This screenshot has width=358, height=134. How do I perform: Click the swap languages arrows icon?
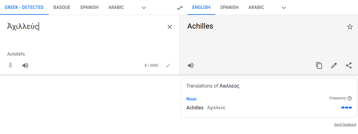(180, 8)
